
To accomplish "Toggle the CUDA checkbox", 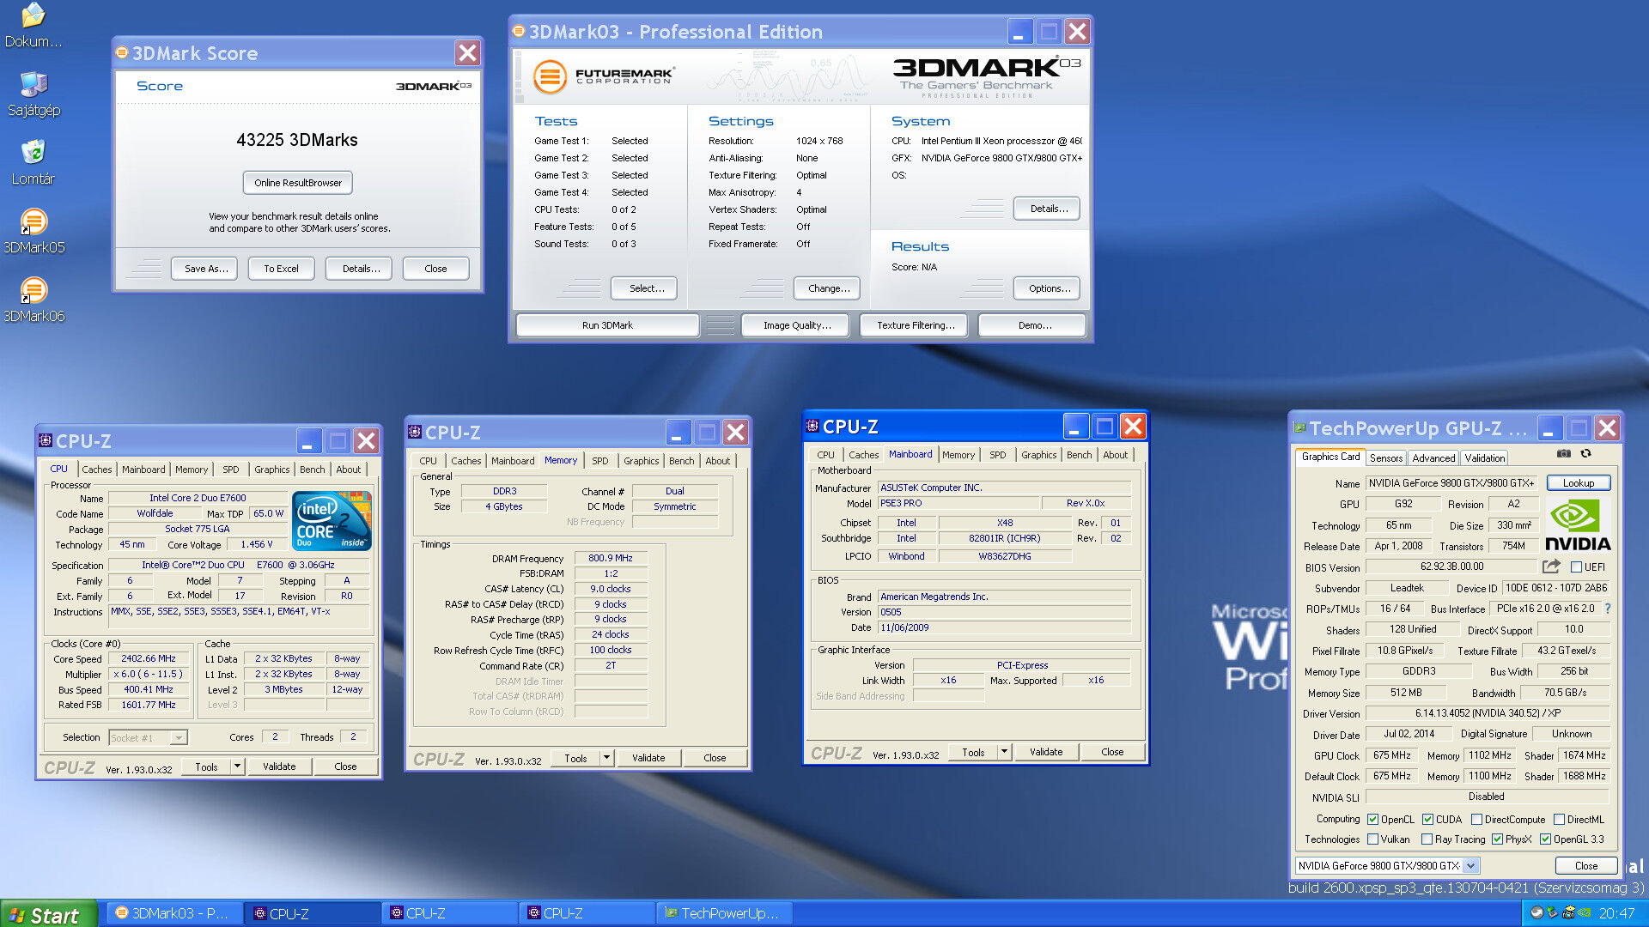I will pos(1427,820).
